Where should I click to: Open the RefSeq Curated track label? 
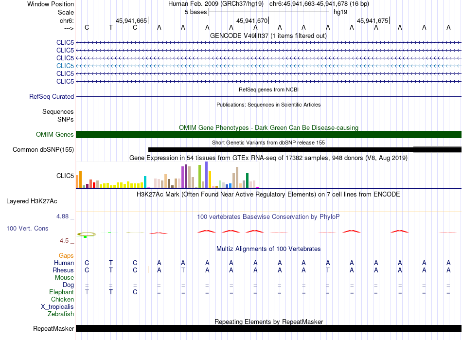52,96
